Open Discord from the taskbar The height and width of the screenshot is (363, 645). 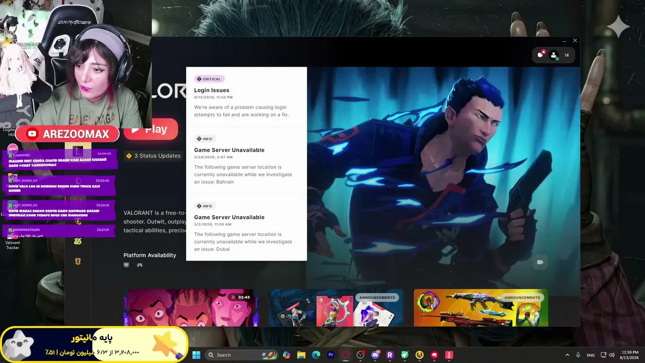click(x=375, y=355)
